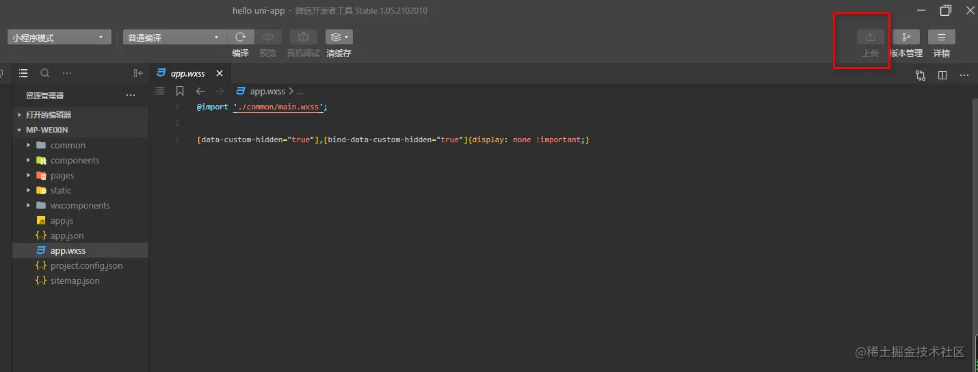Go forward with right arrow icon
The width and height of the screenshot is (978, 372).
coord(220,91)
